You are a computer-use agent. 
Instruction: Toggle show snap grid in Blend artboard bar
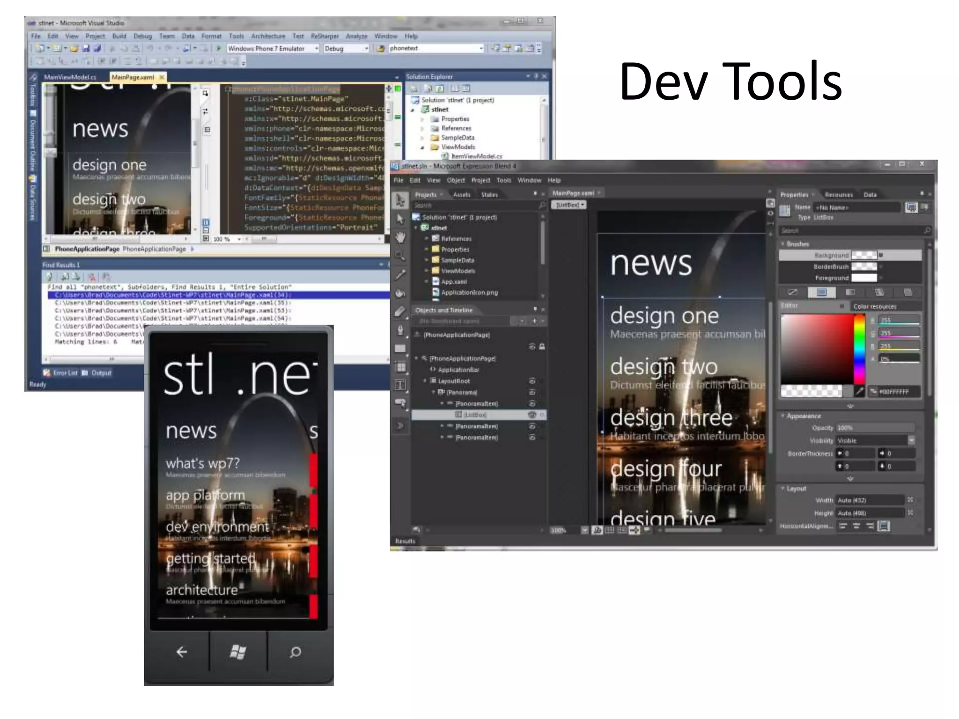(609, 530)
